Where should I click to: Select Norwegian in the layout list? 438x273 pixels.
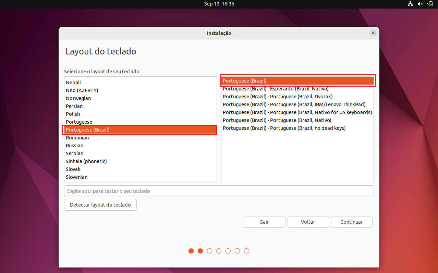(x=141, y=98)
